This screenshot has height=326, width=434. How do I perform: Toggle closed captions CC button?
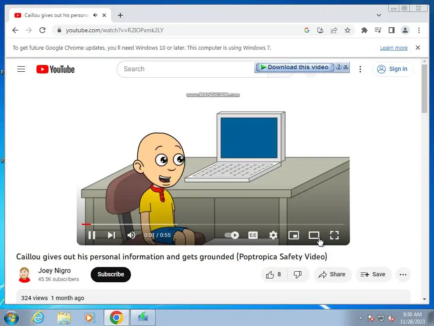[253, 235]
